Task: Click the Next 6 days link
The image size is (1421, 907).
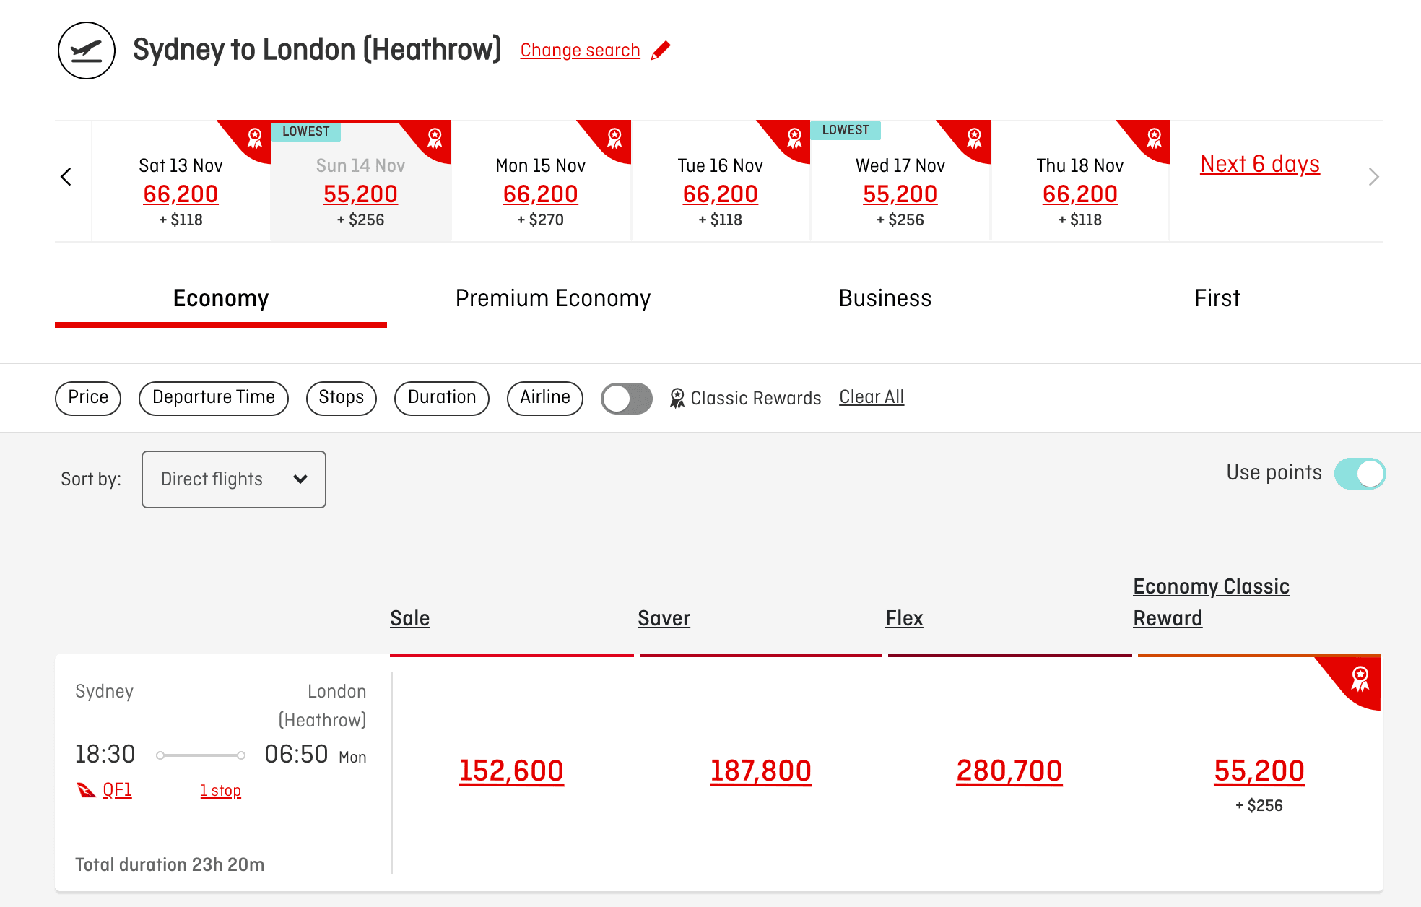Action: 1260,164
